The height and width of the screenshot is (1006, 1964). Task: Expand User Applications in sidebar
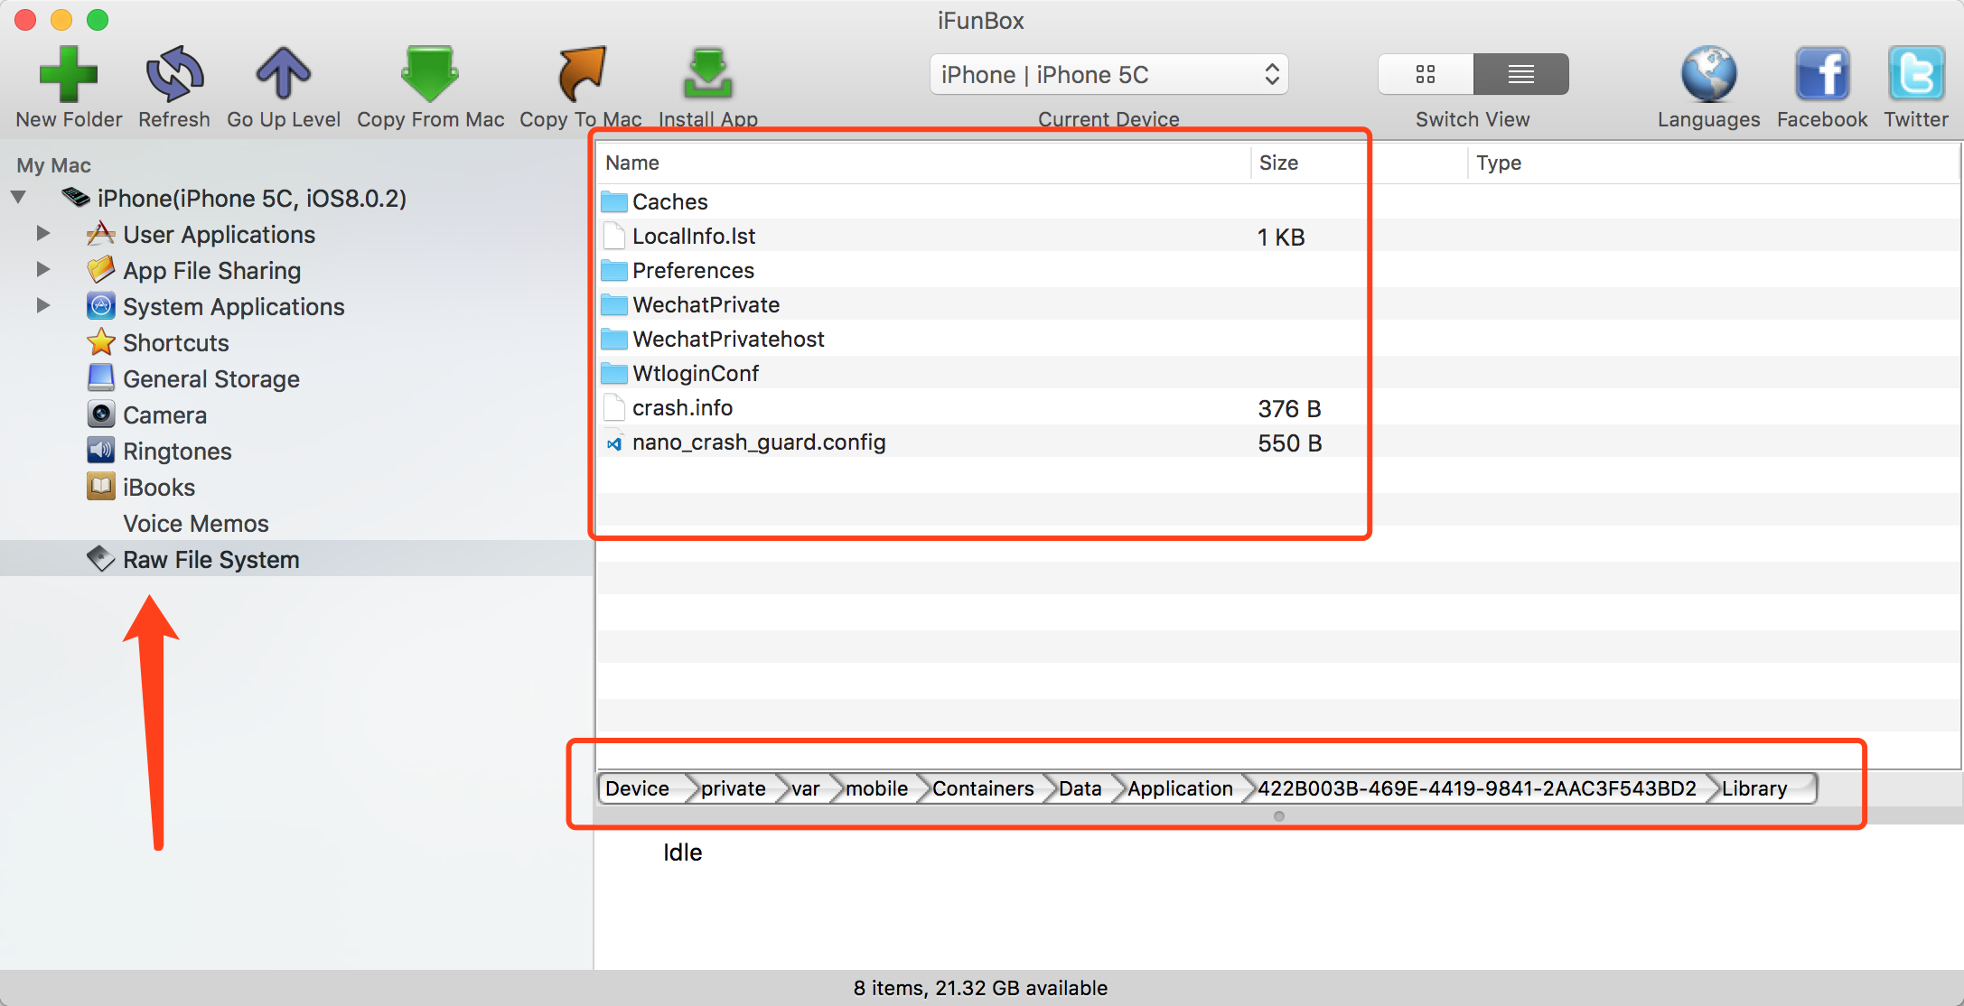click(x=42, y=234)
